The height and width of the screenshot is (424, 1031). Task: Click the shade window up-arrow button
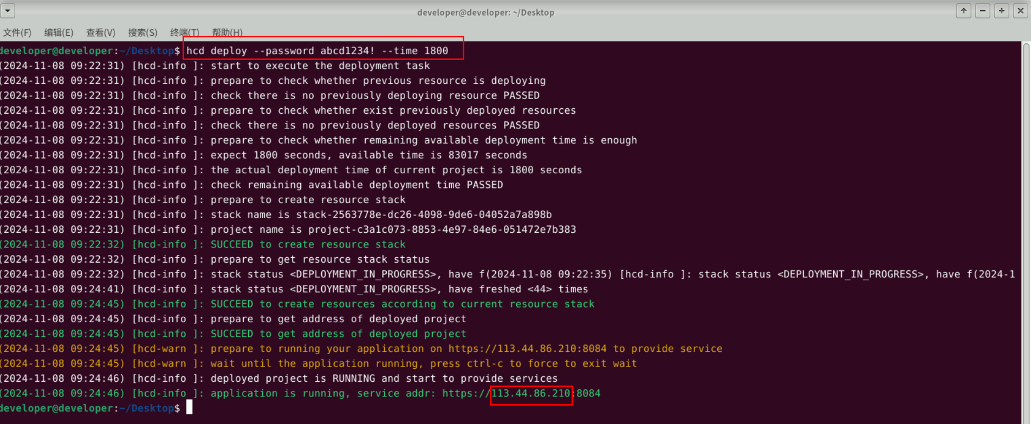coord(963,11)
